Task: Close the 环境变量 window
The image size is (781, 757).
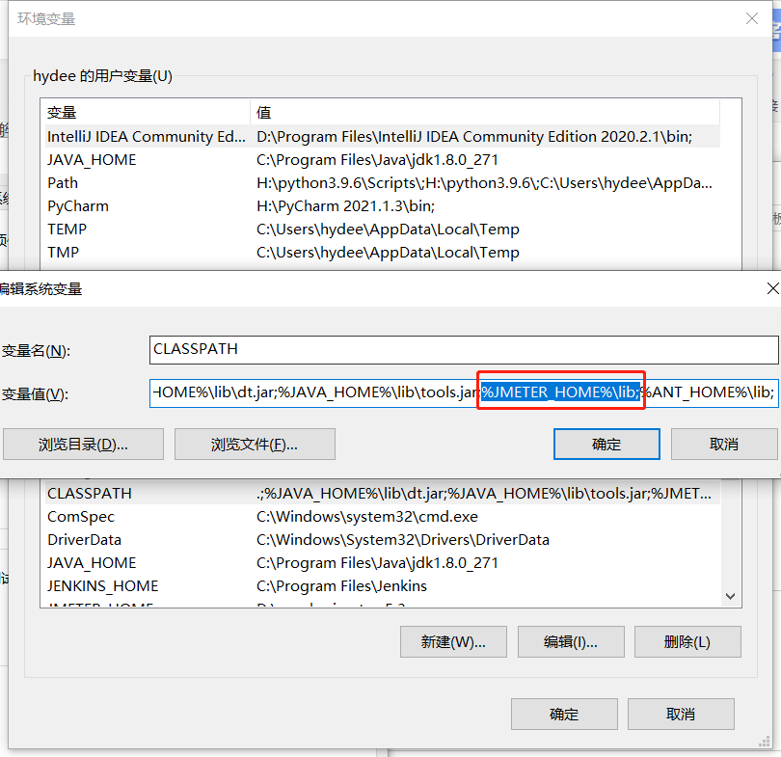Action: click(752, 19)
